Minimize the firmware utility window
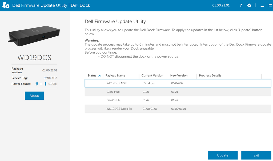 262,6
